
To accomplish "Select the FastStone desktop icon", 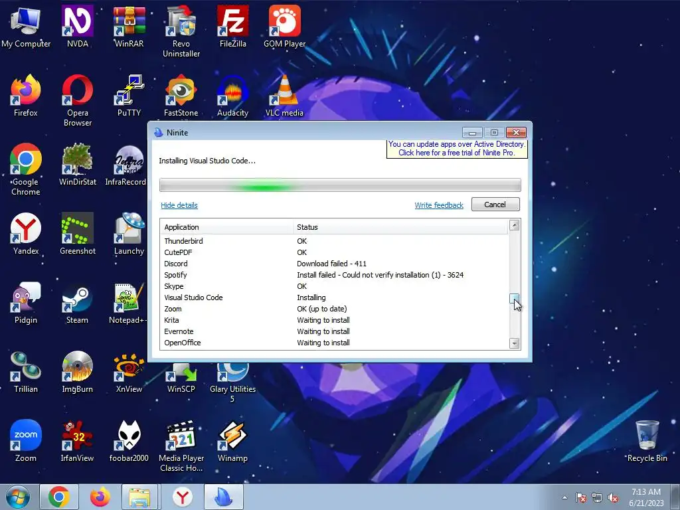I will pos(181,96).
